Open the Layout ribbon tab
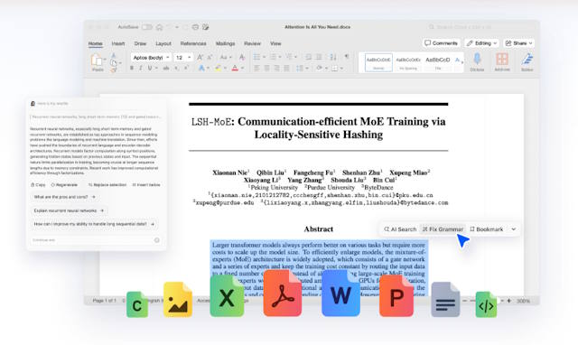Viewport: 578px width, 345px height. click(163, 43)
